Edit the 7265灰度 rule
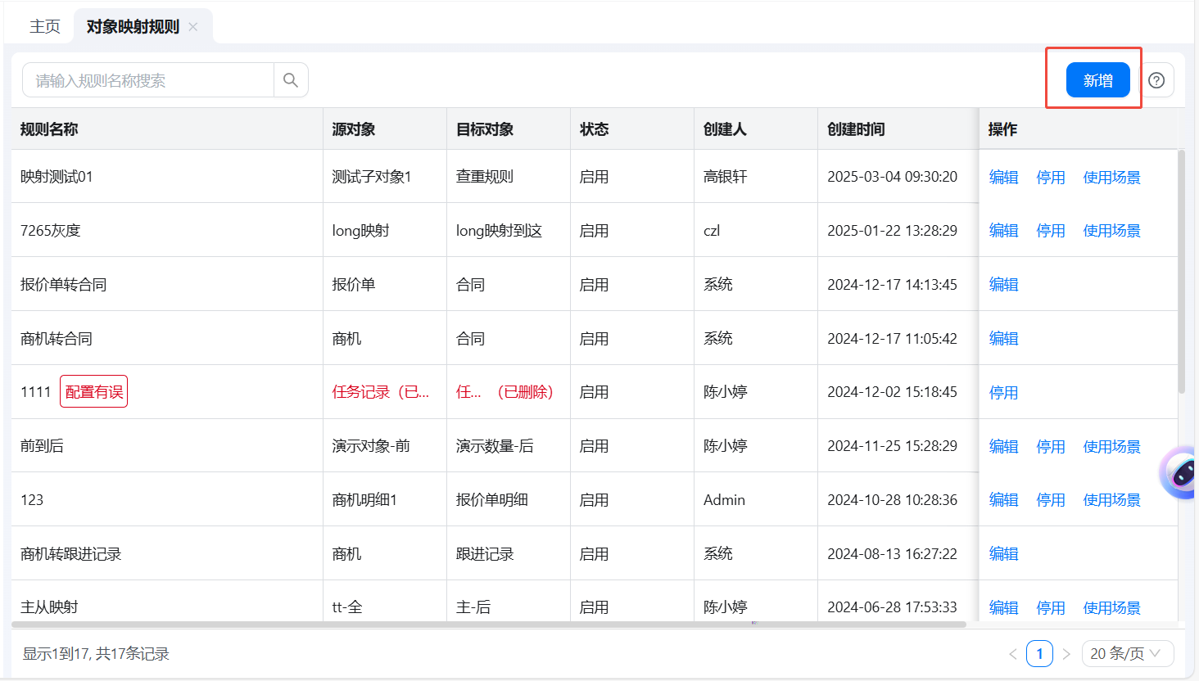The height and width of the screenshot is (681, 1199). tap(1003, 231)
